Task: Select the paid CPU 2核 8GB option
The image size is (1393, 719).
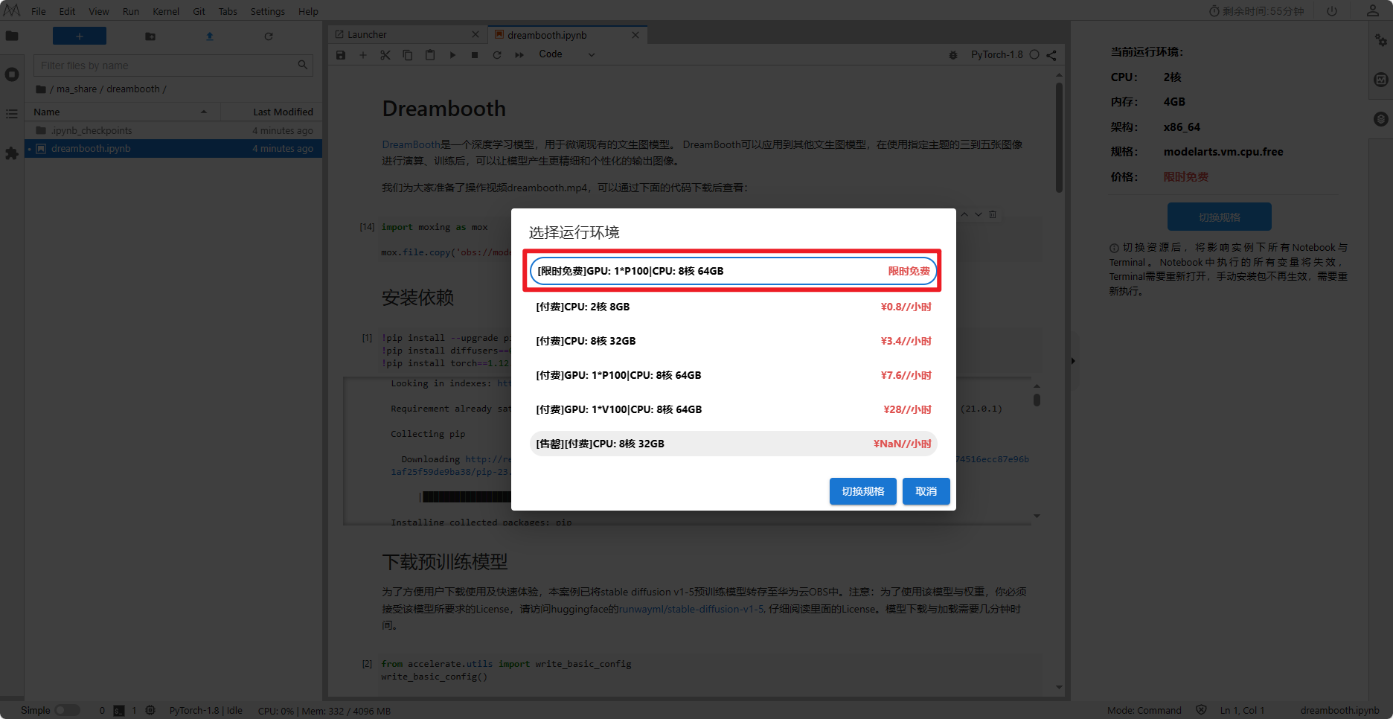Action: point(733,307)
